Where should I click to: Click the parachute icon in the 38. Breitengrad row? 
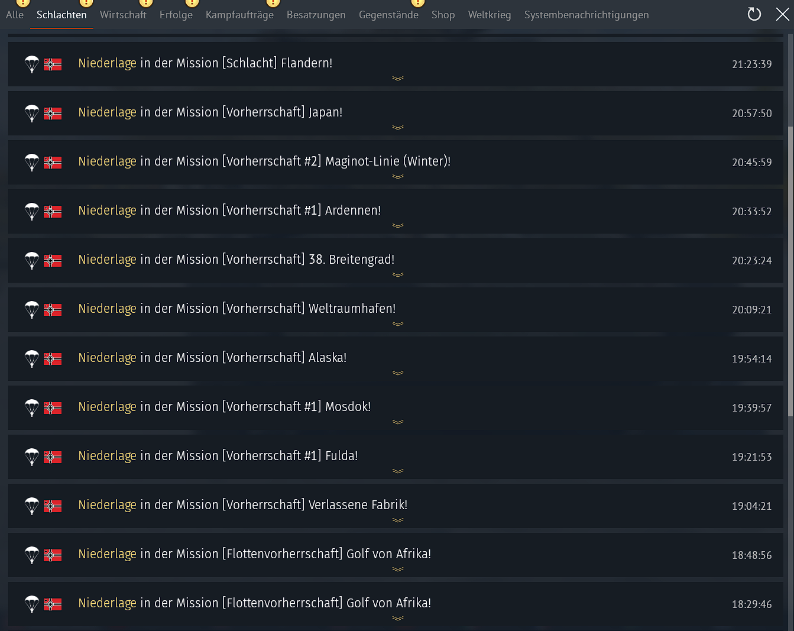click(32, 260)
